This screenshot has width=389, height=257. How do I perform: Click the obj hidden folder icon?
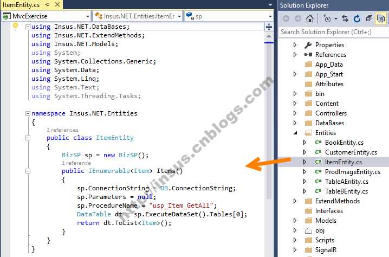click(x=308, y=230)
